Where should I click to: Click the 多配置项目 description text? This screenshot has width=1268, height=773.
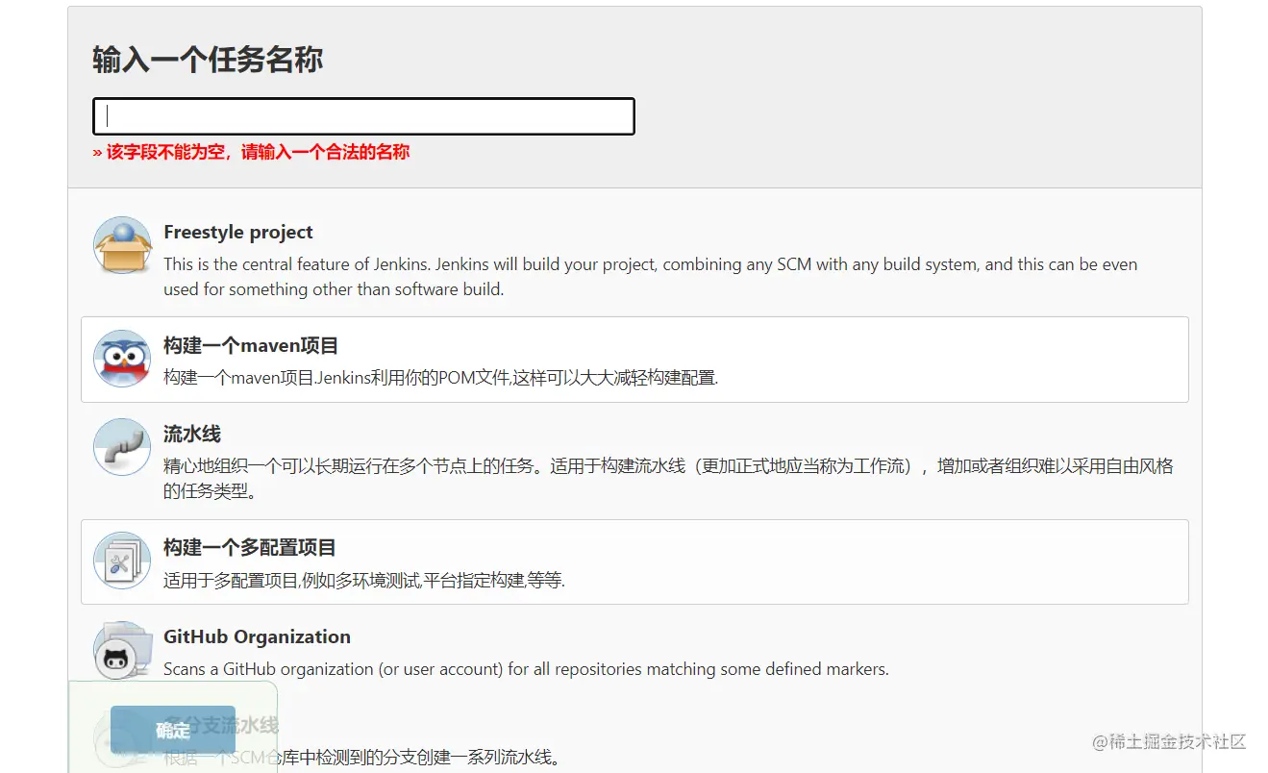[364, 581]
